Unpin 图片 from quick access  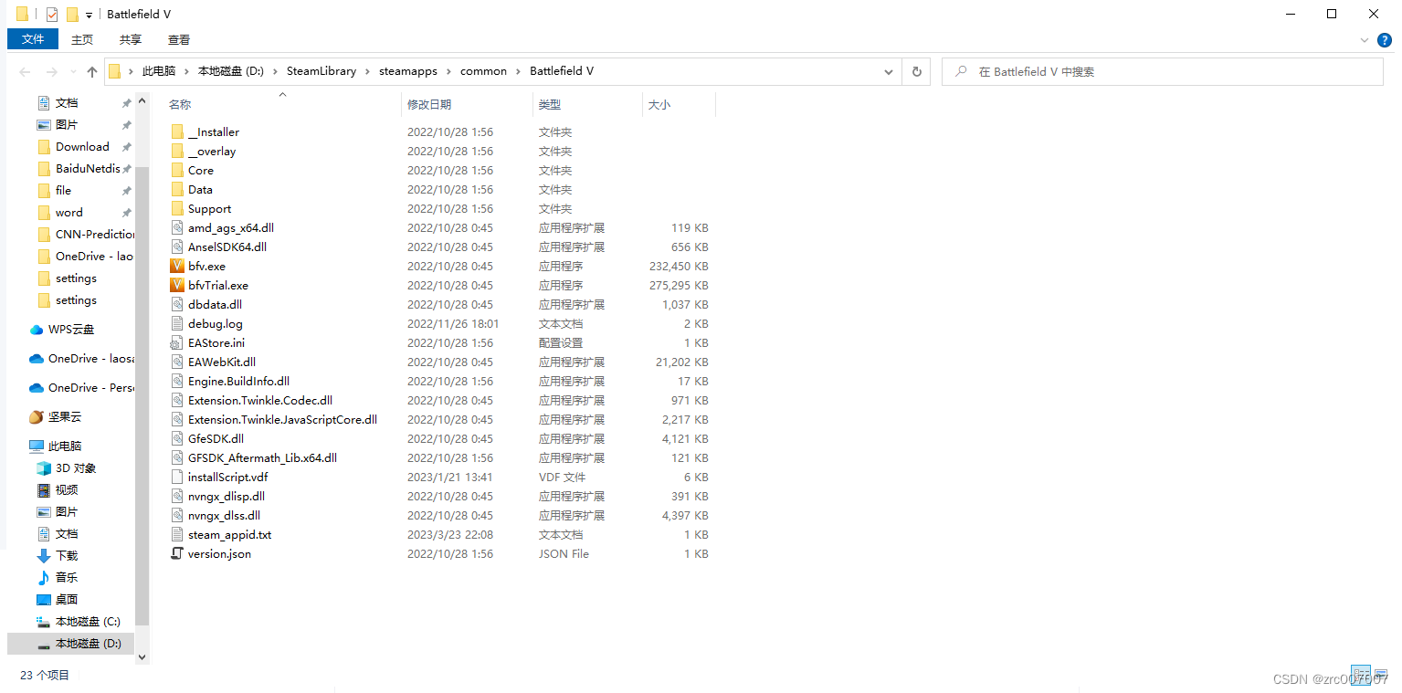point(126,124)
